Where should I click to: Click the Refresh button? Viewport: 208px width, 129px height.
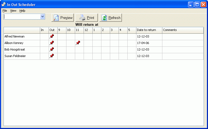pyautogui.click(x=111, y=18)
